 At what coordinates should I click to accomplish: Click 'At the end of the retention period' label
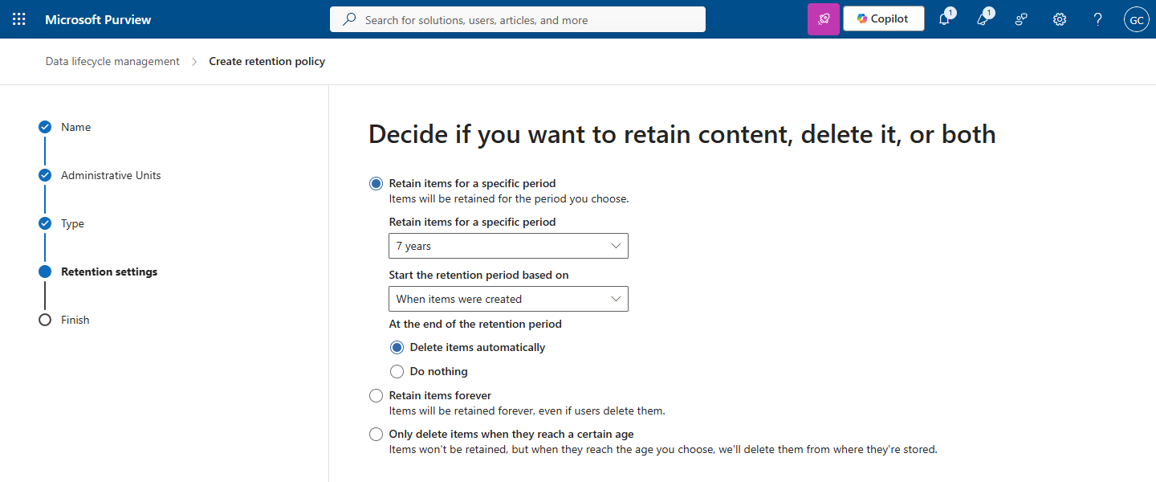475,324
